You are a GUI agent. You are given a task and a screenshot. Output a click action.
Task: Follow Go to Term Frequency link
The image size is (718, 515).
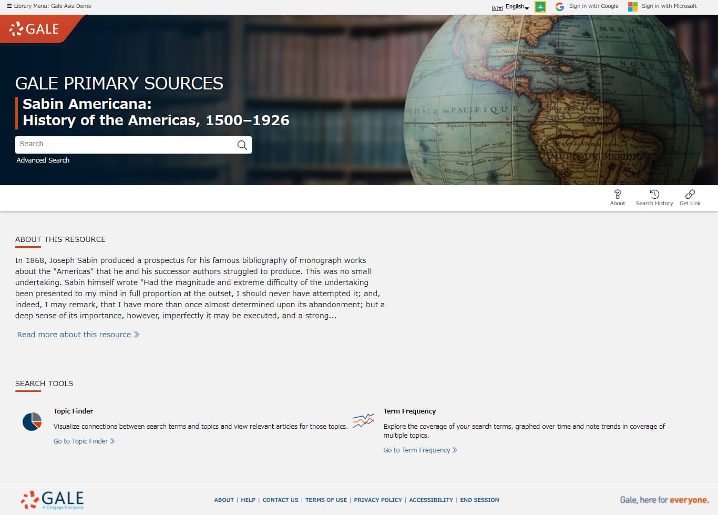pyautogui.click(x=420, y=450)
